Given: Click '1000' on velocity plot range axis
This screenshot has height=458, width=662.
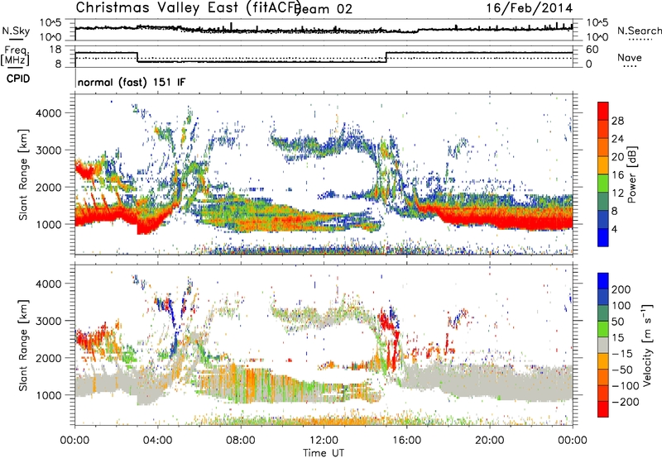Looking at the screenshot, I should (48, 395).
